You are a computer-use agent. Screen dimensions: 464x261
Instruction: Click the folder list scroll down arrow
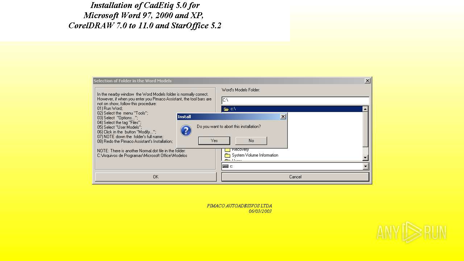tap(365, 158)
